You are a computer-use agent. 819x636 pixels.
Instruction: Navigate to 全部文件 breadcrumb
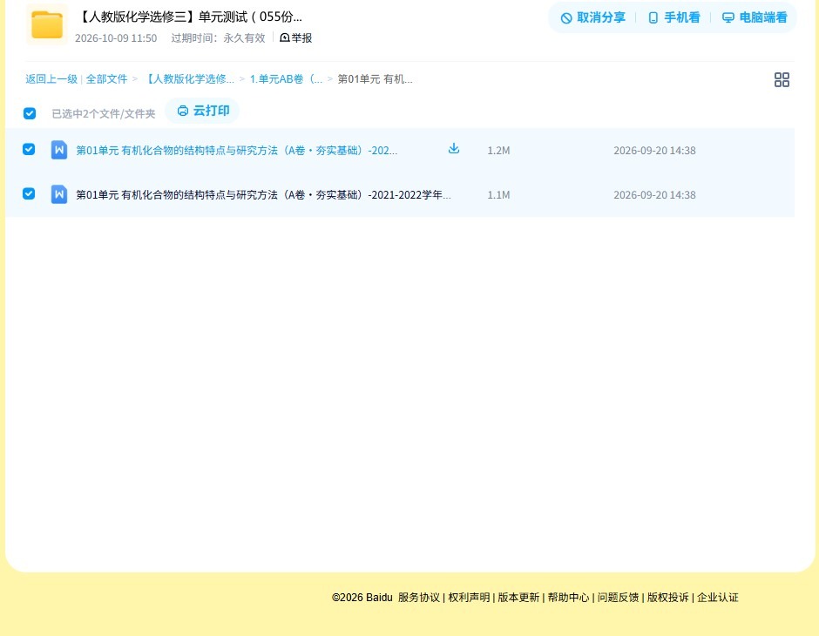[x=106, y=79]
